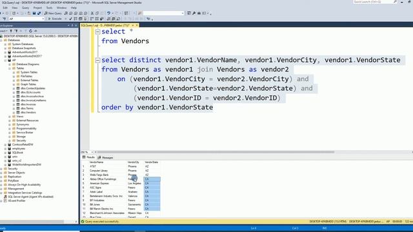The image size is (413, 232).
Task: Click the wrench Properties icon in toolbar
Action: [194, 13]
